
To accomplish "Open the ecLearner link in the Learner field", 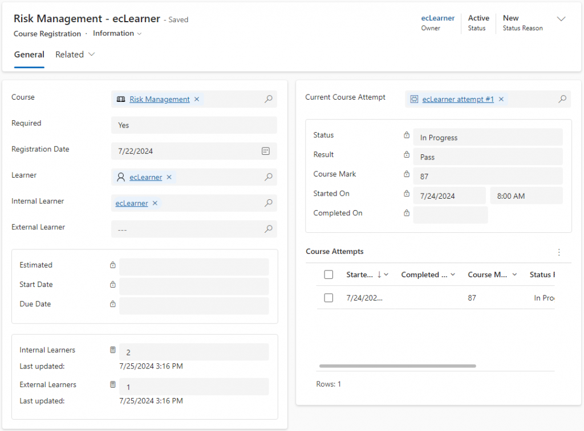I will 145,178.
